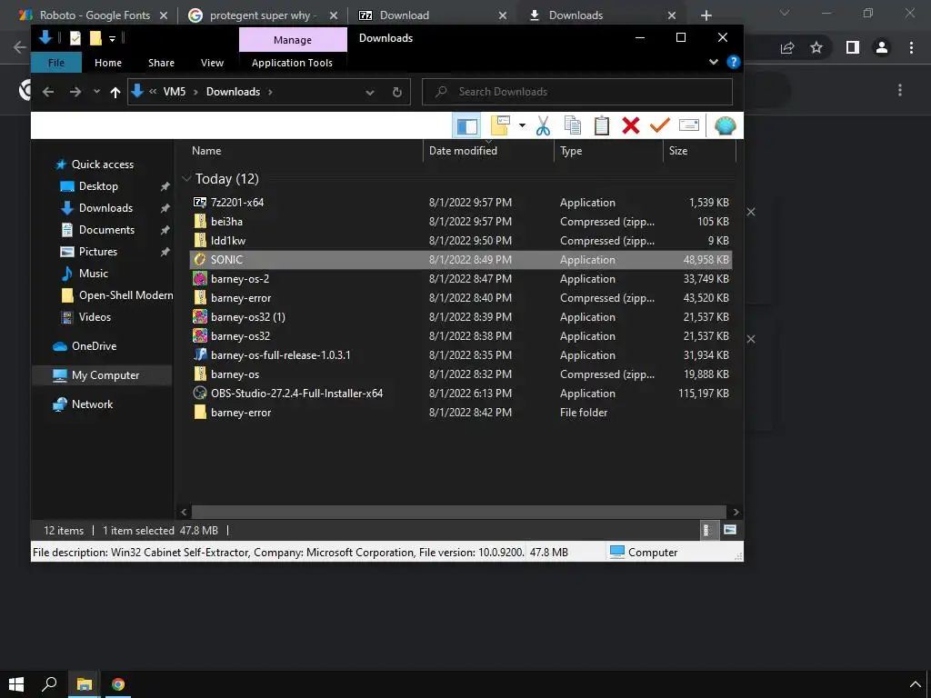Screen dimensions: 931x698
Task: Select Desktop in the navigation pane
Action: point(98,186)
